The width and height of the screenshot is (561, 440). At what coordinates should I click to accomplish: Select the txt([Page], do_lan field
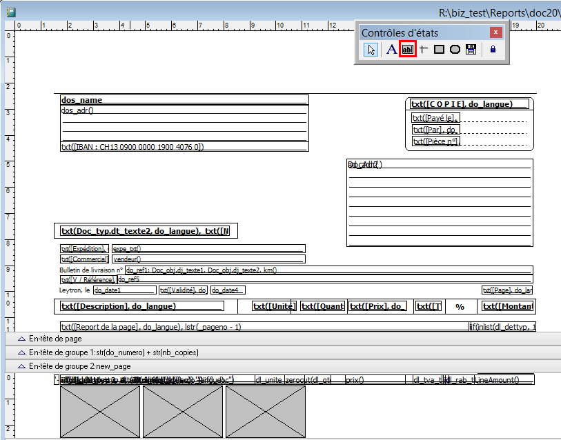point(507,290)
